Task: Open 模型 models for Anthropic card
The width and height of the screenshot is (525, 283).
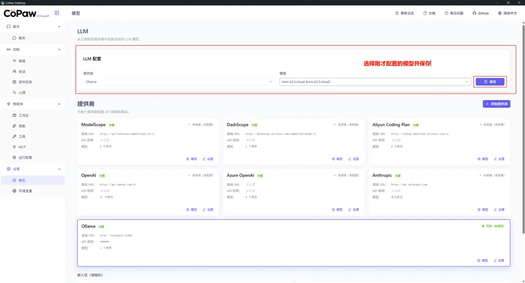Action: 483,210
